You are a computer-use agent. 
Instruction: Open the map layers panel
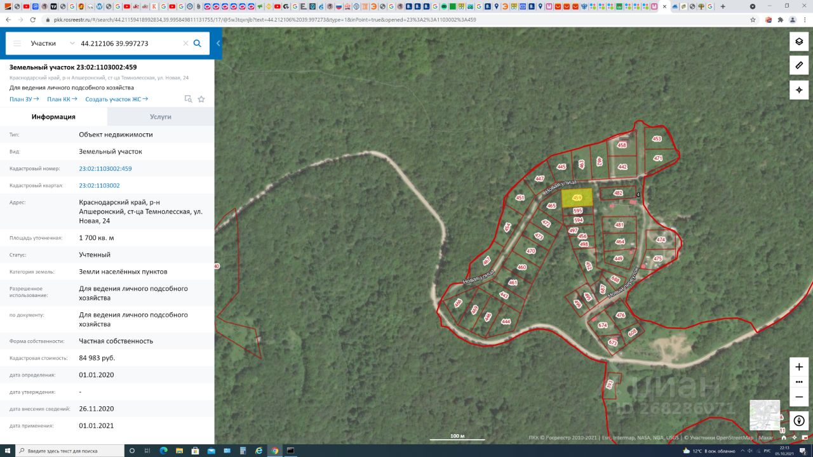coord(799,42)
